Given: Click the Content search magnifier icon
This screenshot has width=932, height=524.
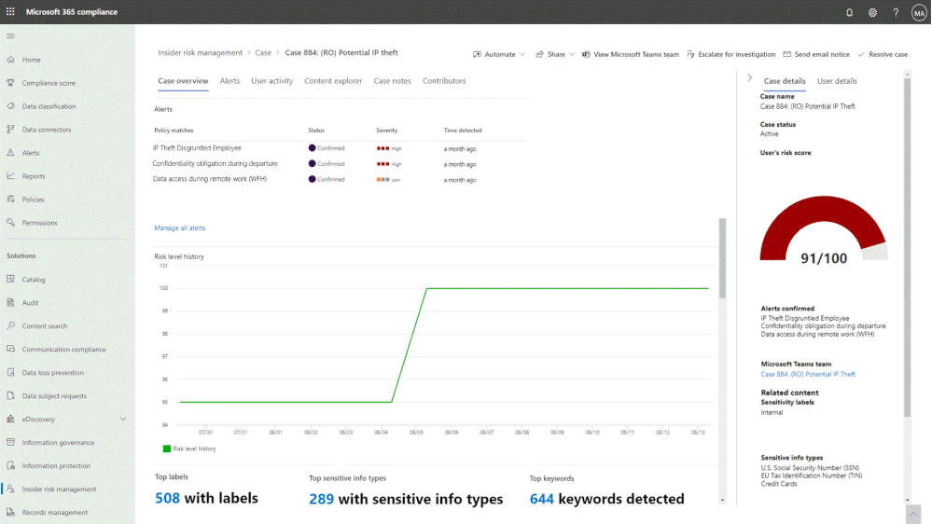Looking at the screenshot, I should [10, 325].
